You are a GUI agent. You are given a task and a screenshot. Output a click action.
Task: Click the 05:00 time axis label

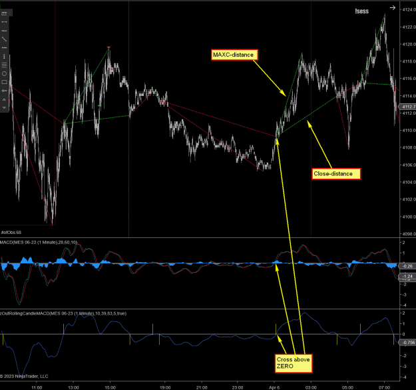pos(347,387)
